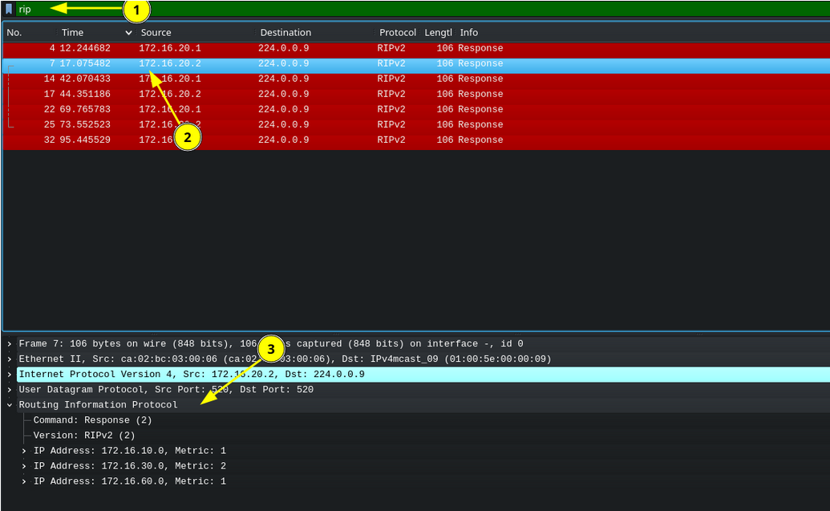830x511 pixels.
Task: Expand the Ethernet II section
Action: coord(10,359)
